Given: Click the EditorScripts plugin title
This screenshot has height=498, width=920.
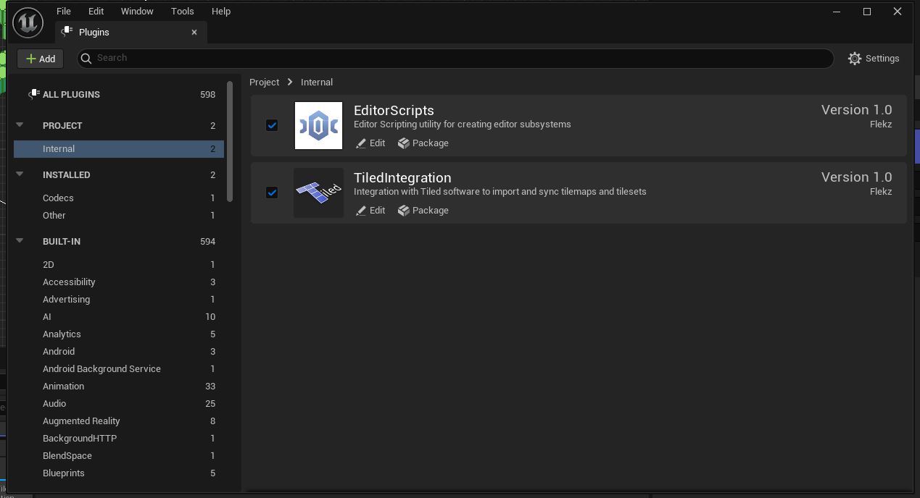Looking at the screenshot, I should 394,110.
